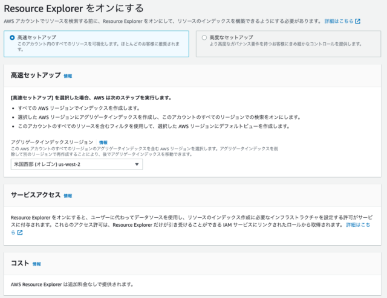
Task: Click bullet about デフォルトビューを作成します
Action: point(154,126)
